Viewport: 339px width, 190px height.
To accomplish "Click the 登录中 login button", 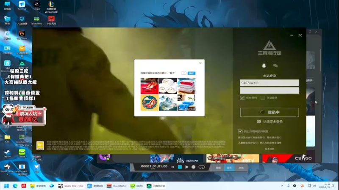I will tap(270, 112).
